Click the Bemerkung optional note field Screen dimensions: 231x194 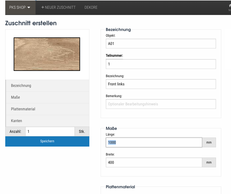(x=161, y=104)
